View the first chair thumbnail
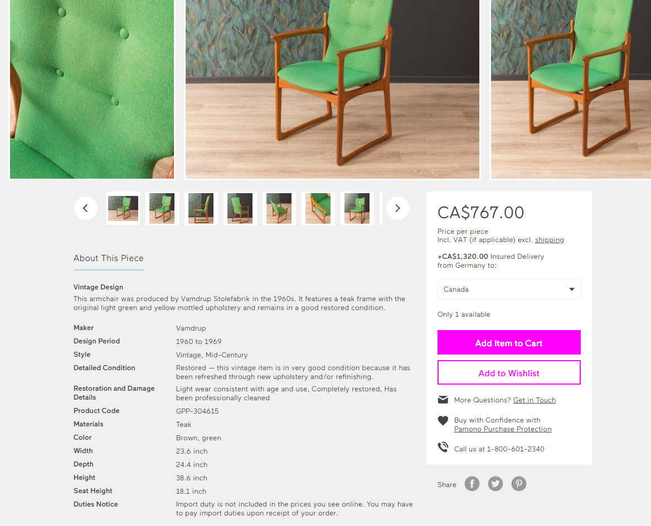Image resolution: width=651 pixels, height=526 pixels. coord(123,209)
